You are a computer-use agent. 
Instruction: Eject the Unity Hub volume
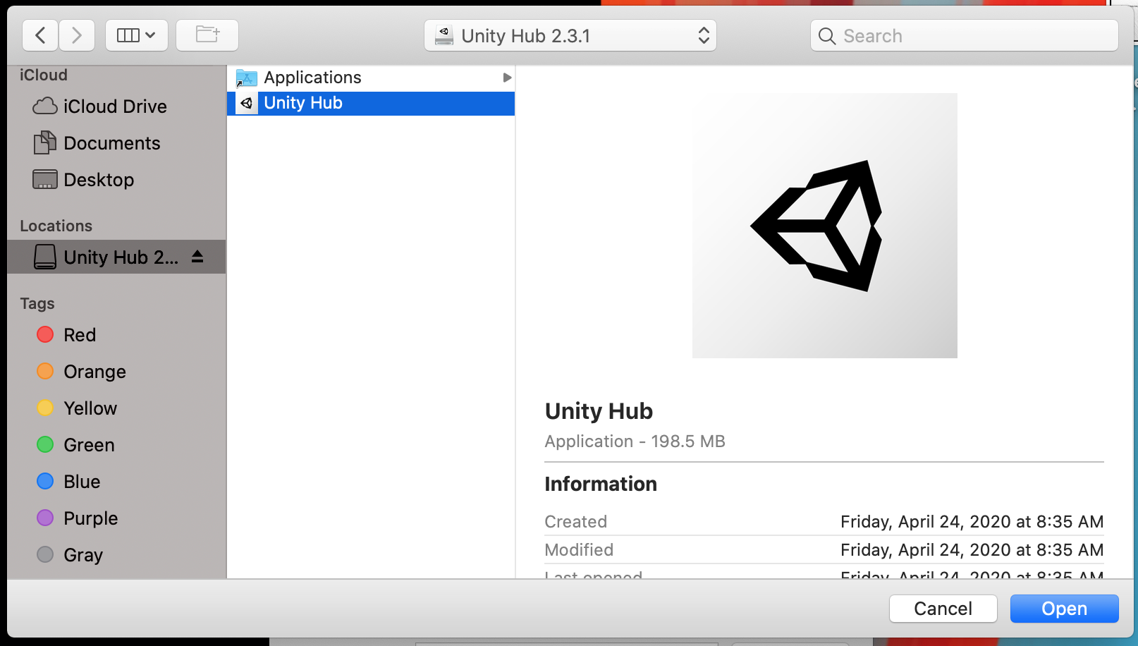pos(197,257)
